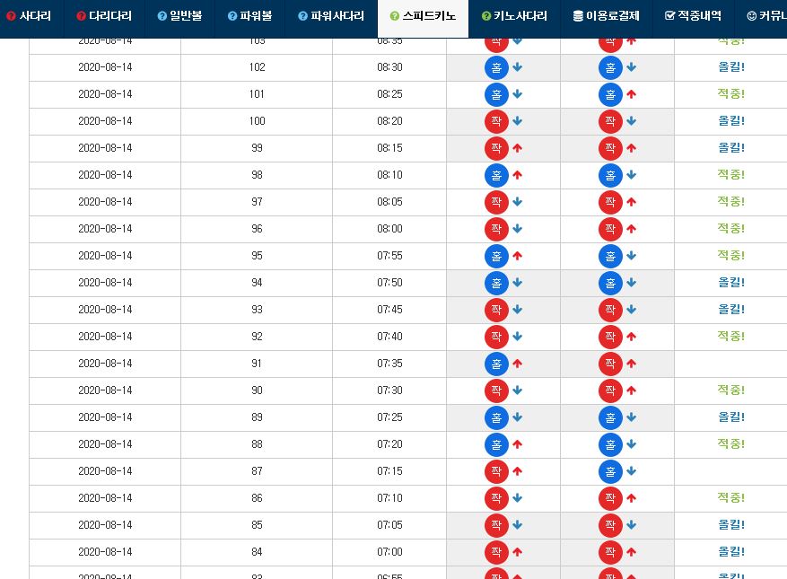787x579 pixels.
Task: Click the date cell in round 95 row
Action: pos(105,256)
